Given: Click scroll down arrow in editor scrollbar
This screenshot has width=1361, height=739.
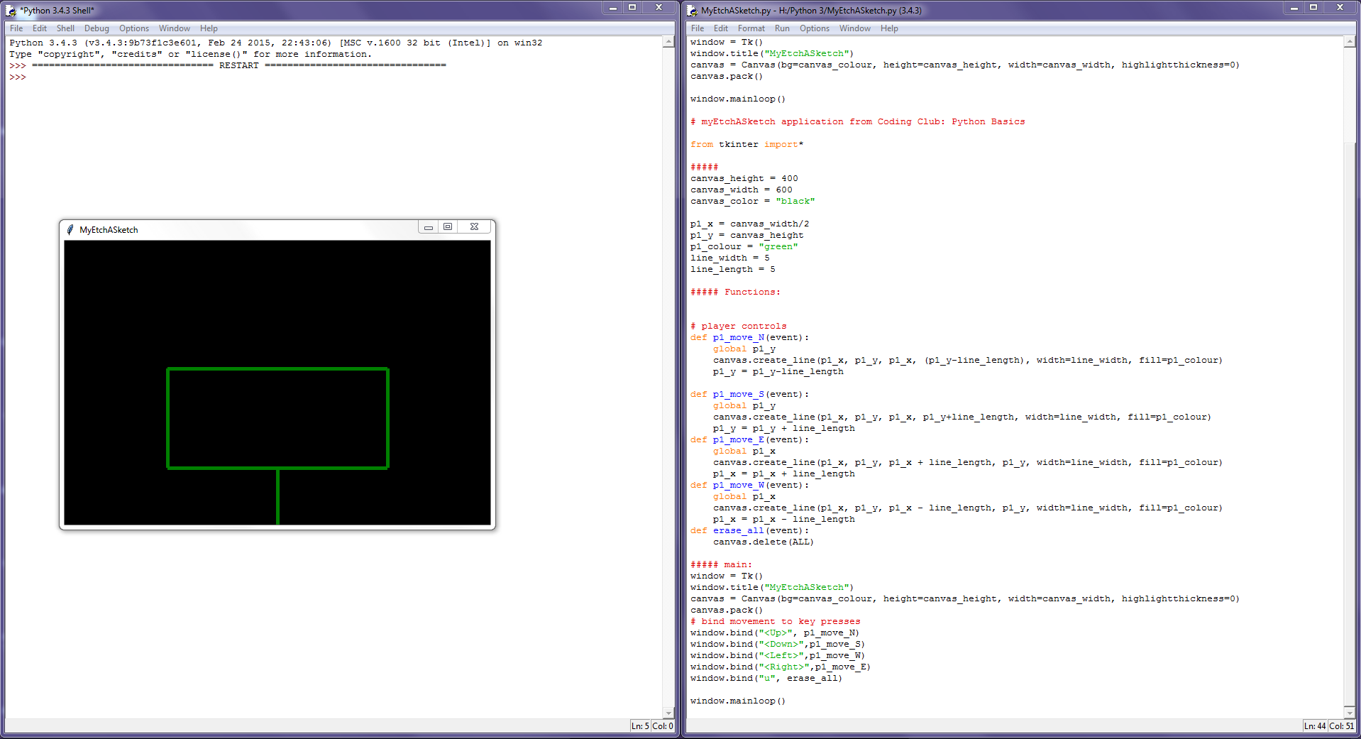Looking at the screenshot, I should [1349, 713].
